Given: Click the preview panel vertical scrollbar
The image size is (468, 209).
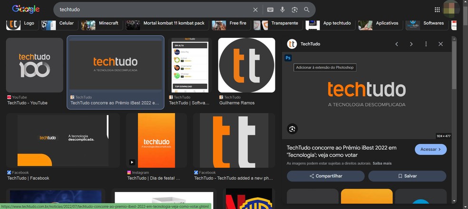Looking at the screenshot, I should (454, 65).
